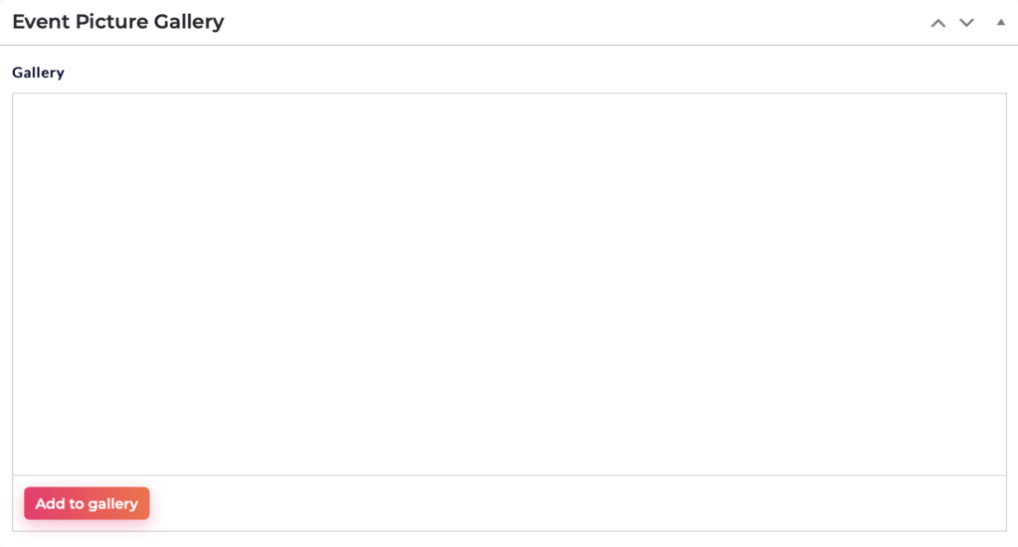Open media picker via Add to gallery
This screenshot has width=1018, height=547.
click(87, 503)
